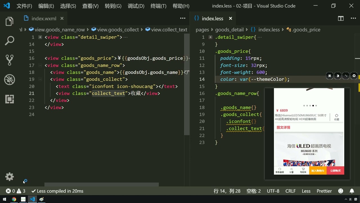The image size is (360, 203).
Task: Open index.less breadcrumb dropdown
Action: [x=265, y=30]
